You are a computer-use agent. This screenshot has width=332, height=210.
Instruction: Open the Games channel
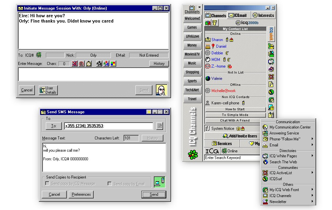point(192,27)
